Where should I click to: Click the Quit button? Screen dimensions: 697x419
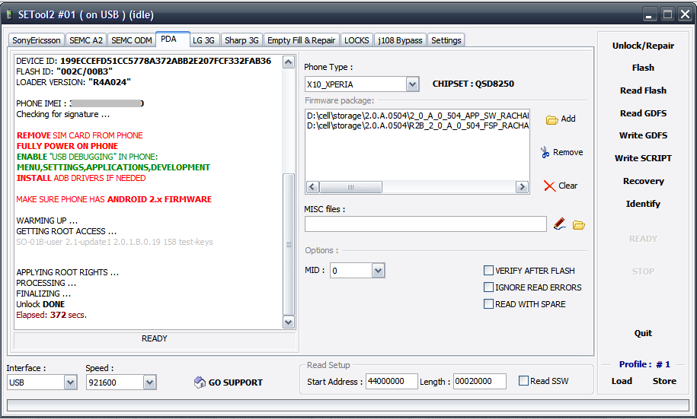[x=643, y=333]
